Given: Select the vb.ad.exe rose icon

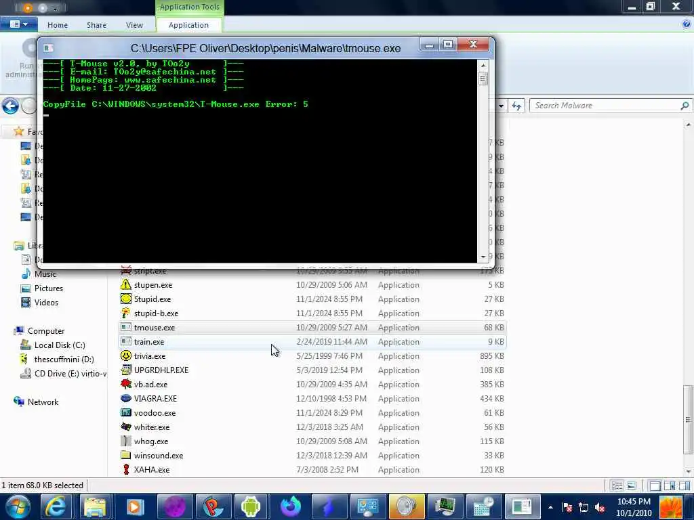Looking at the screenshot, I should point(125,384).
